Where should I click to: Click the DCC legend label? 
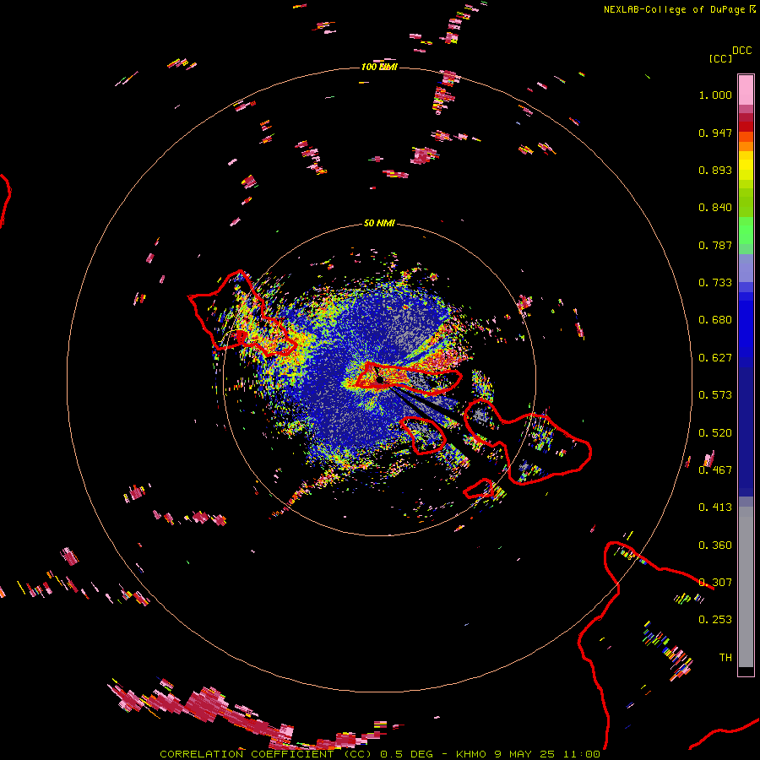tap(742, 51)
